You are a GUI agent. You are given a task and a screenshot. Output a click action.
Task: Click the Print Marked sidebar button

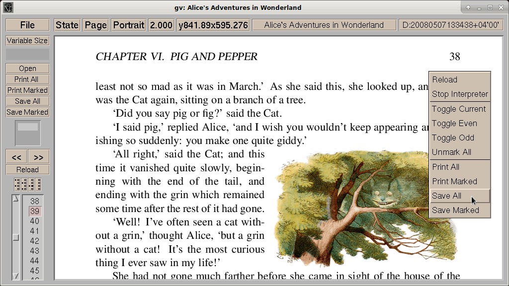[28, 90]
